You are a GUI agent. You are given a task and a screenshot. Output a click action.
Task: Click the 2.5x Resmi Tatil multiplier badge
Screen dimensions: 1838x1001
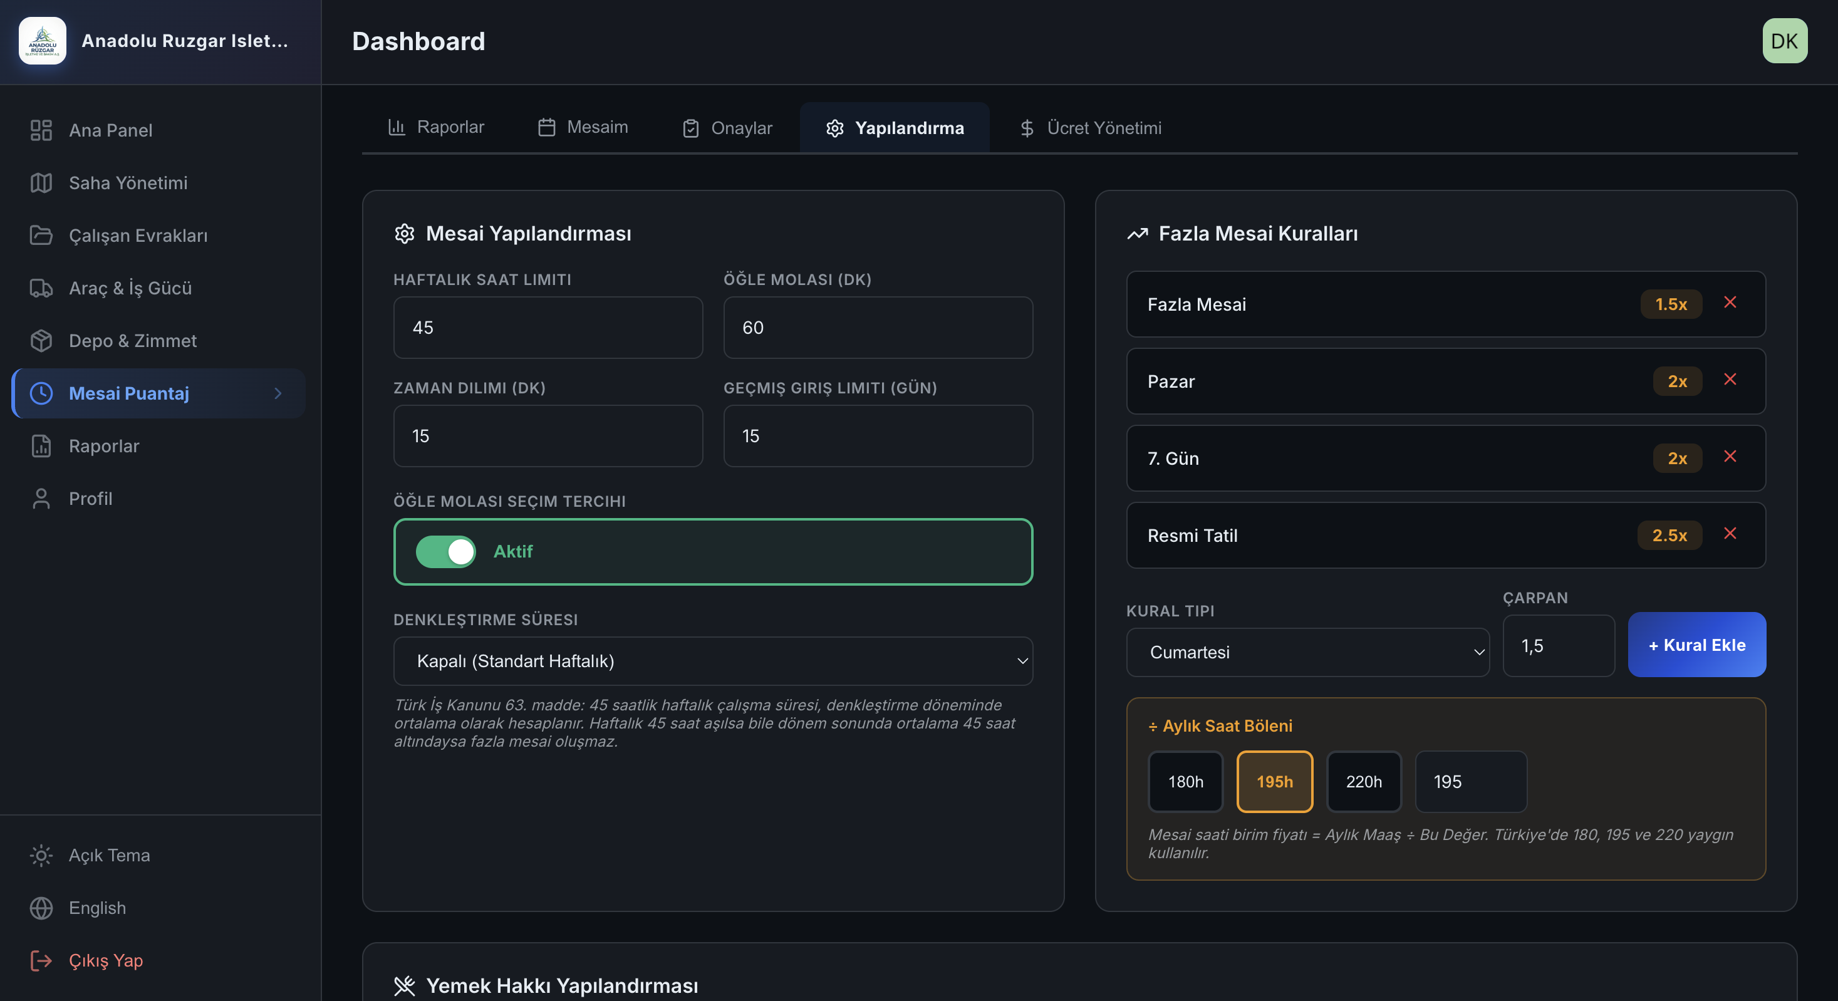coord(1669,535)
